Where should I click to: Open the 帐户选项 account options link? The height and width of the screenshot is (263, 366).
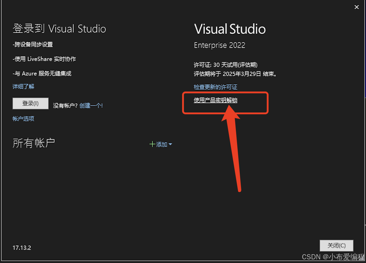pyautogui.click(x=23, y=119)
